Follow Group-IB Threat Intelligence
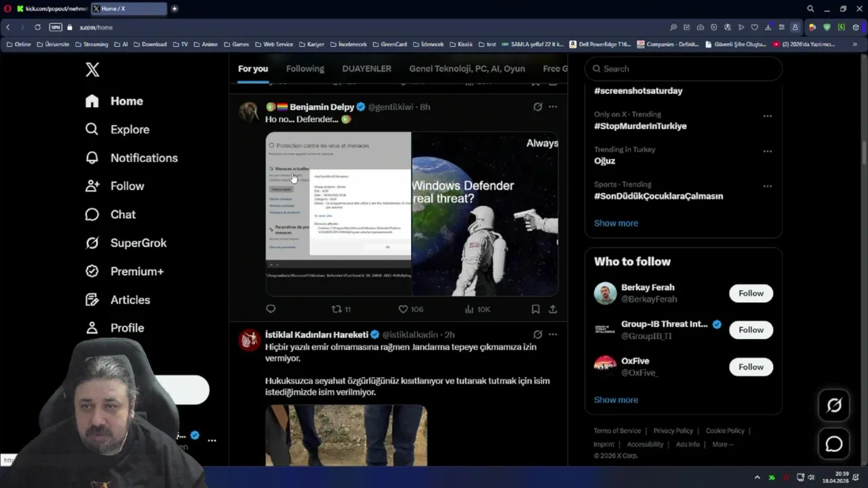Viewport: 868px width, 488px height. tap(751, 330)
